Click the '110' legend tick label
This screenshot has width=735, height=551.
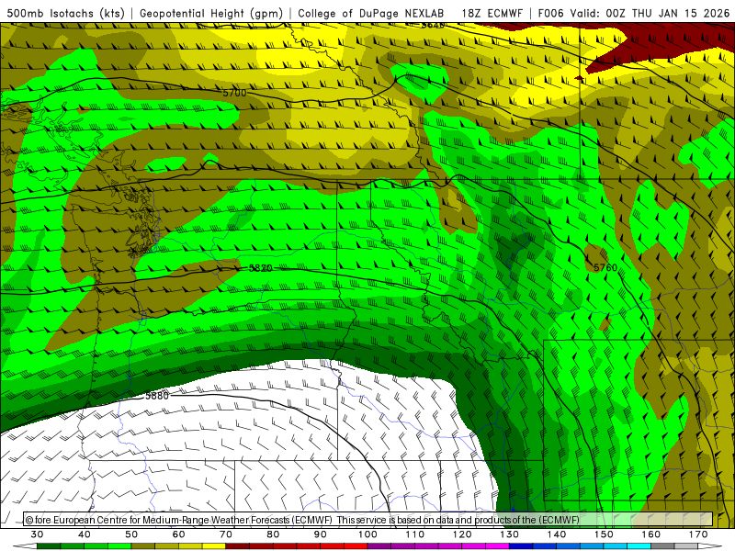tap(415, 534)
